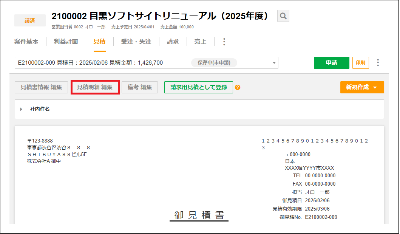Switch to the 利益計画 tab
This screenshot has height=234, width=400.
(x=66, y=42)
